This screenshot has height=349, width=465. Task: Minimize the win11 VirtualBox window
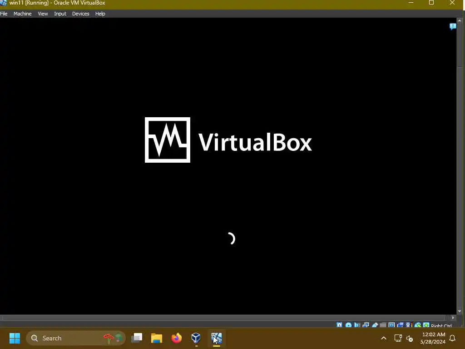coord(411,3)
